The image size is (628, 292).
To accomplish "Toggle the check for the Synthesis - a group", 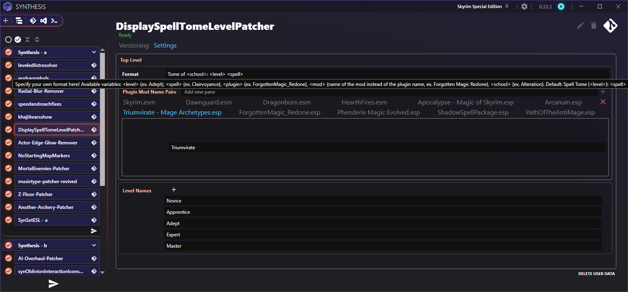I will [x=8, y=52].
